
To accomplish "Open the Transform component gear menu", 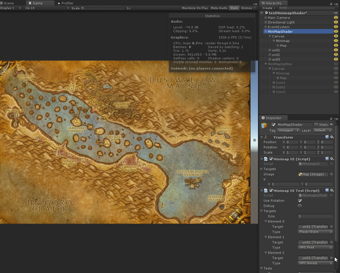I will (332, 137).
